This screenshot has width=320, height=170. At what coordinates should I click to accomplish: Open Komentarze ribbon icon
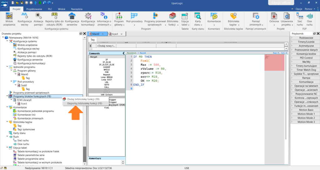pyautogui.click(x=214, y=19)
